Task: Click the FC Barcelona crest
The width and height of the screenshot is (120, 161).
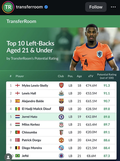Action: pyautogui.click(x=62, y=101)
